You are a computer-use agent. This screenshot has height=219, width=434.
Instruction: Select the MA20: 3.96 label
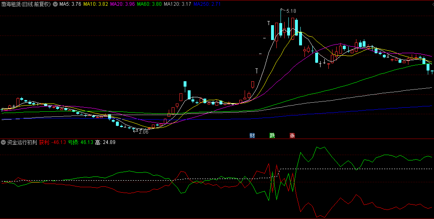[123, 4]
